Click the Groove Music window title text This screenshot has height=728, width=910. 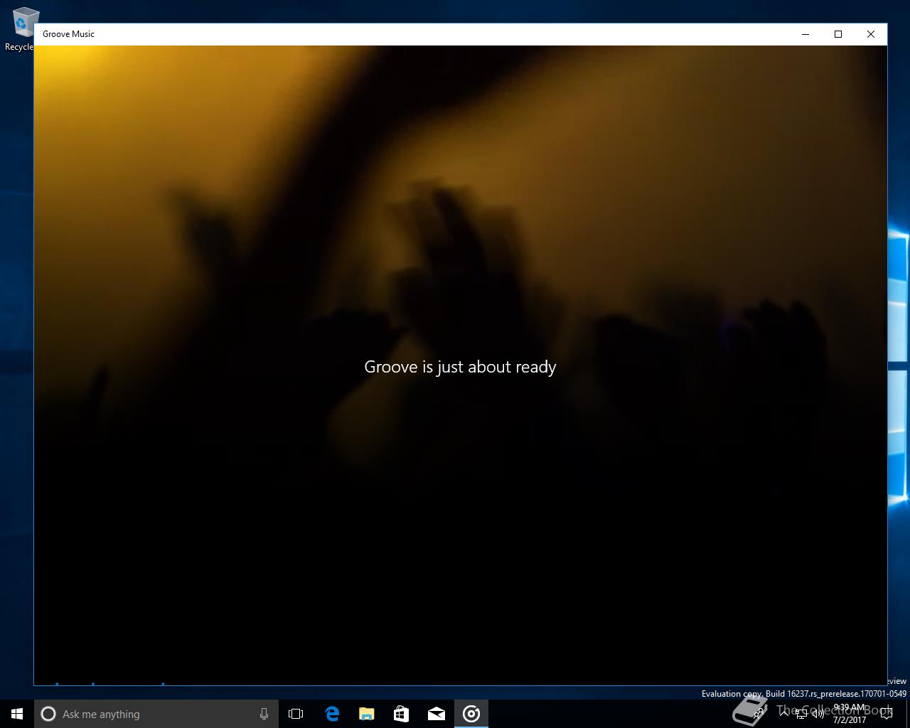tap(68, 34)
